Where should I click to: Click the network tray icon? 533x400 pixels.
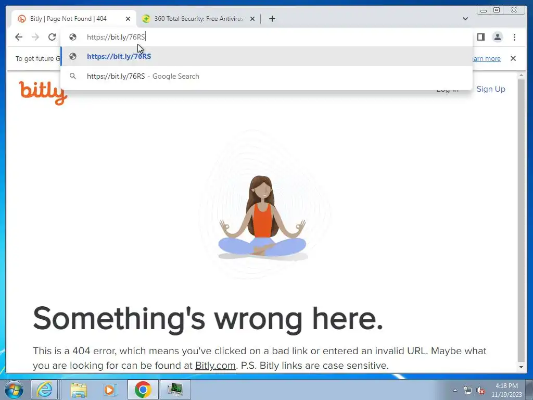(x=468, y=390)
